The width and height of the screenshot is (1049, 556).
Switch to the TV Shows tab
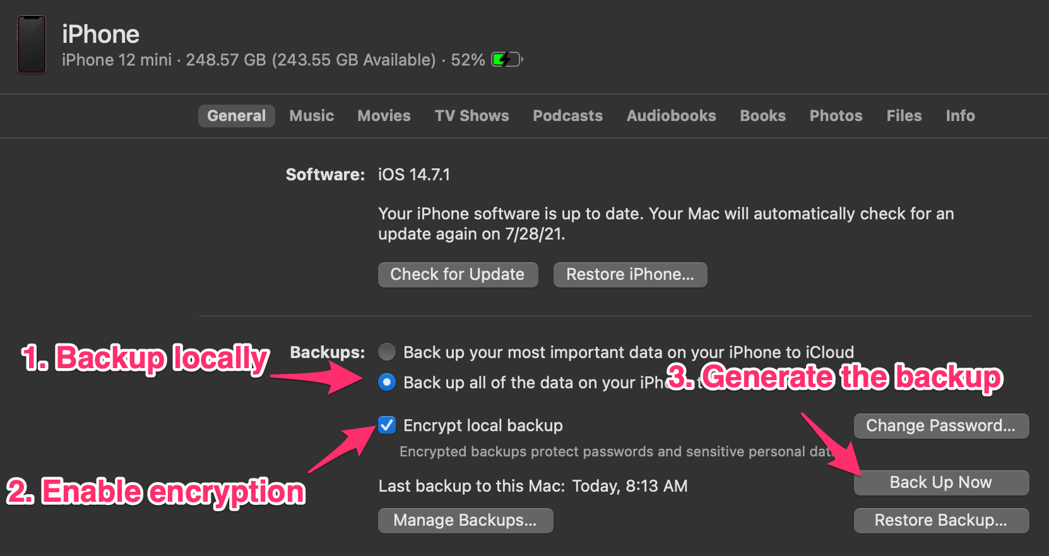[x=471, y=115]
